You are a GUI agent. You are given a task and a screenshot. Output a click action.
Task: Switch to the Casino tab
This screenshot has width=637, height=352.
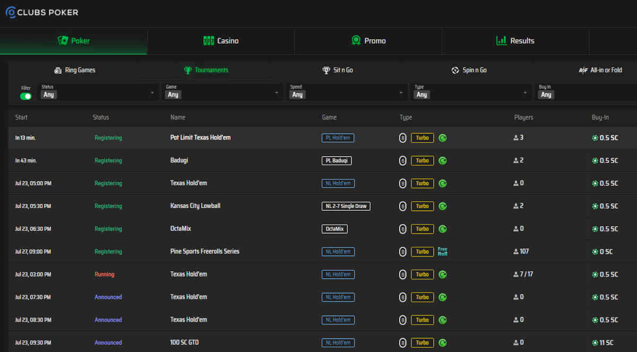(221, 41)
